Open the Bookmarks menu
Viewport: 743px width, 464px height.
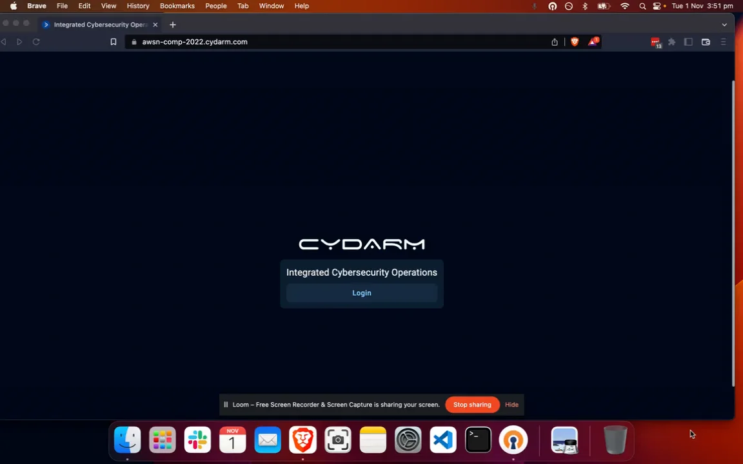pos(177,6)
